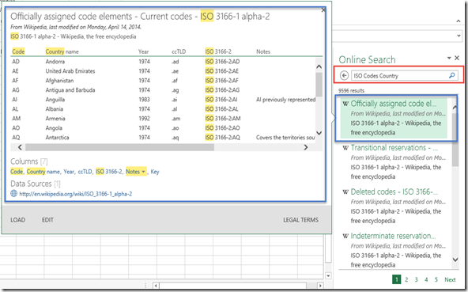Click the current page 1 indicator
The width and height of the screenshot is (468, 292).
click(396, 280)
